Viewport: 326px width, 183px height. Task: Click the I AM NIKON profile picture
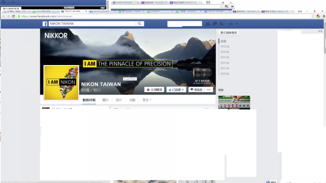(x=61, y=83)
